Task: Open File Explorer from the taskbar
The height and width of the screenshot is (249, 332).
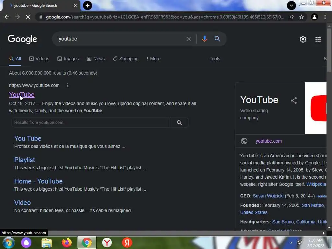Action: click(47, 243)
